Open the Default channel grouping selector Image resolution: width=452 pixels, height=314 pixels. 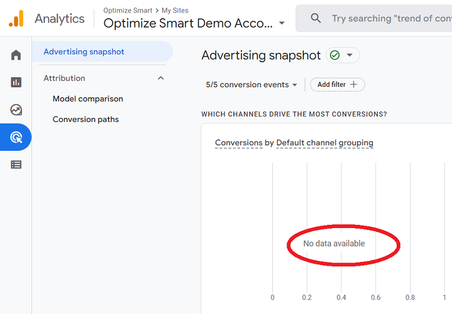pos(324,143)
